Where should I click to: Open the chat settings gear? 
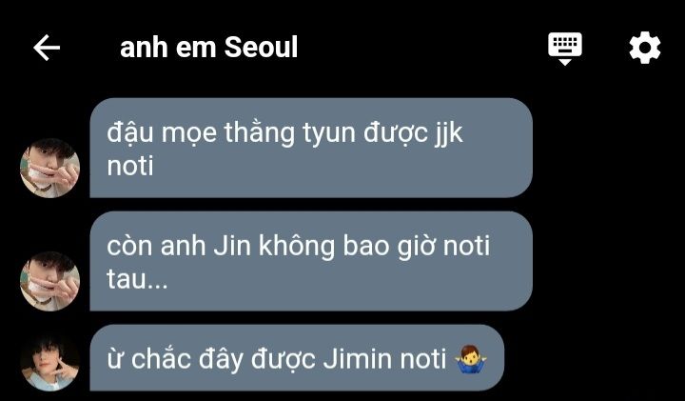click(x=645, y=48)
